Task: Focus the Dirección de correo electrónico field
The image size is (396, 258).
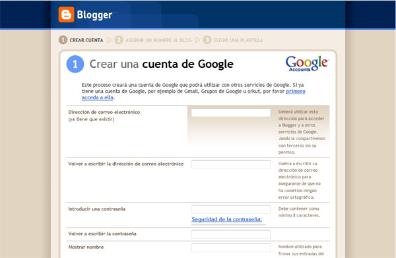Action: [x=231, y=113]
